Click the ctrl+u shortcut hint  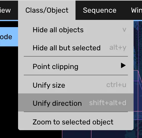(x=116, y=85)
